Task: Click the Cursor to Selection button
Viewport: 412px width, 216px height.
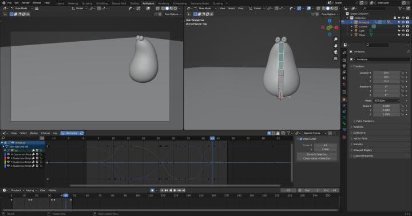Action: click(316, 154)
